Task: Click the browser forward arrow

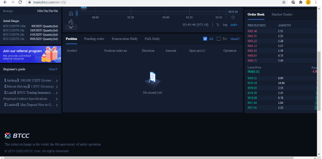Action: pyautogui.click(x=13, y=2)
